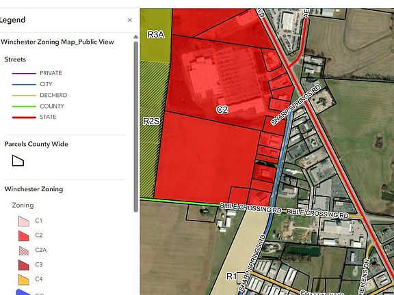Click the CITY streets blue line symbol

pyautogui.click(x=24, y=84)
